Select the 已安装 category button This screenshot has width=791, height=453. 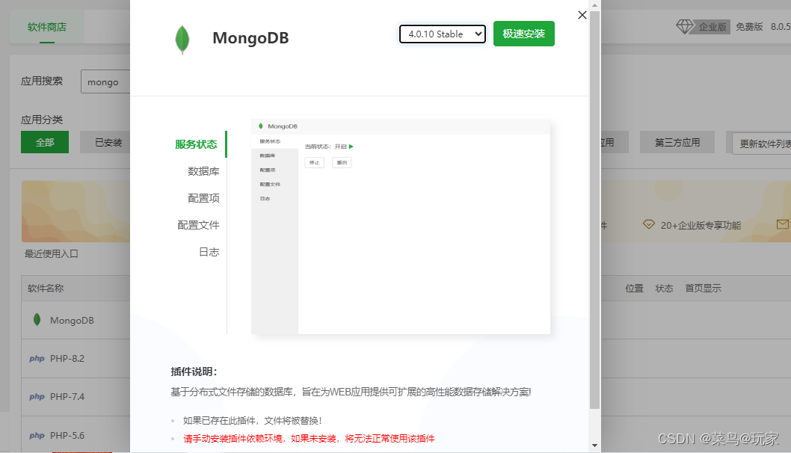pyautogui.click(x=105, y=142)
